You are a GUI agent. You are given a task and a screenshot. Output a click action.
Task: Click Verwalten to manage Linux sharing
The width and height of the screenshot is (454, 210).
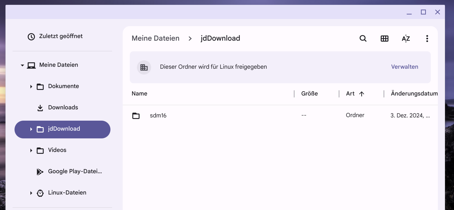(404, 67)
